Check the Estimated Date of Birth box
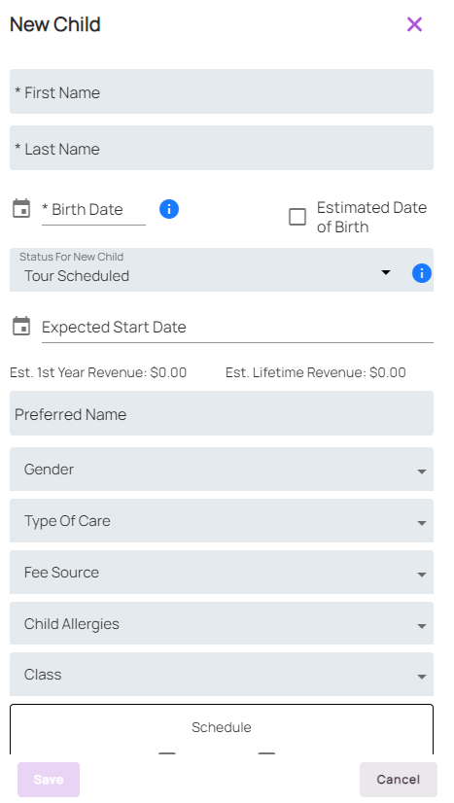Viewport: 454px width, 803px height. 297,217
